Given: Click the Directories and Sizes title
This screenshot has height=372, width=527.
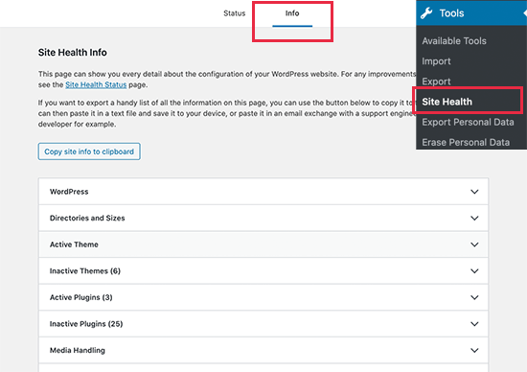Looking at the screenshot, I should click(87, 219).
